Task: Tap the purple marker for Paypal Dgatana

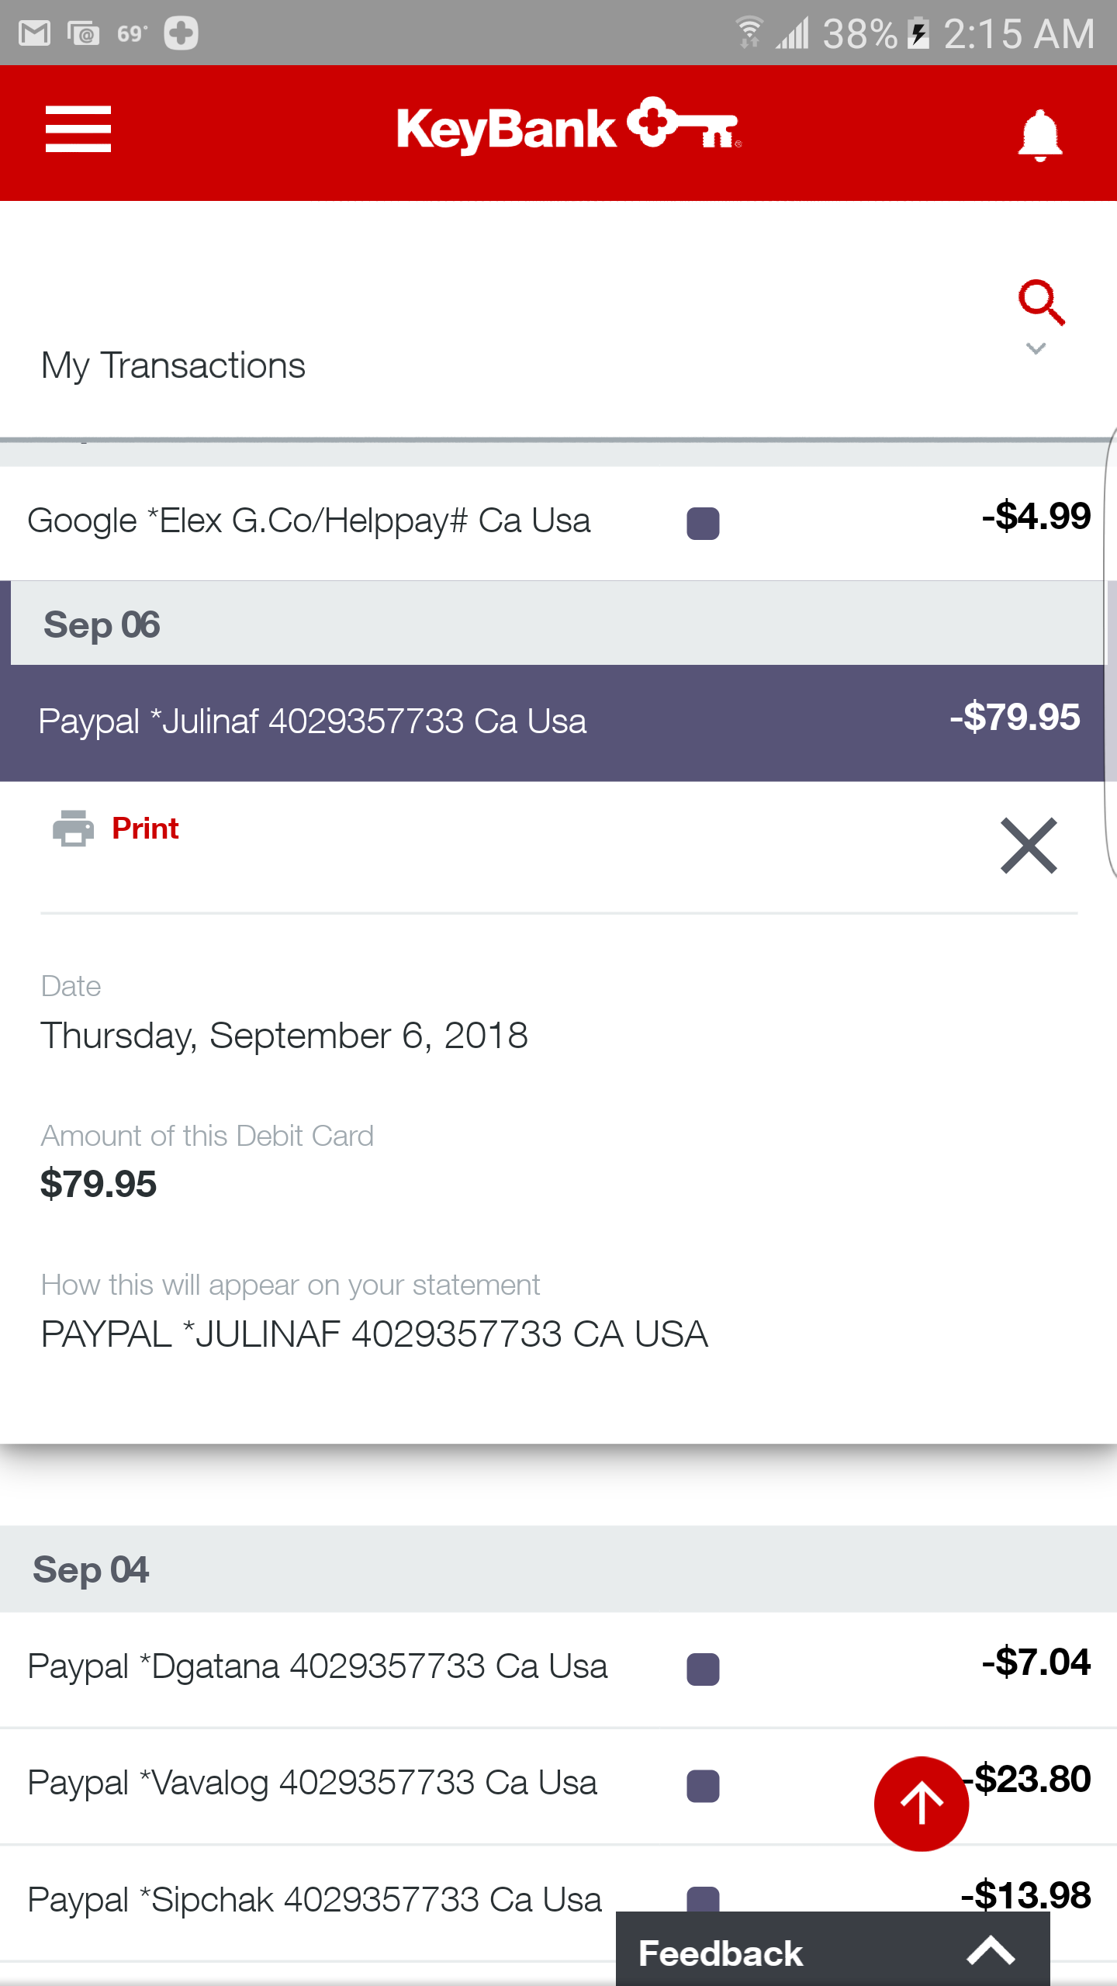Action: (703, 1669)
